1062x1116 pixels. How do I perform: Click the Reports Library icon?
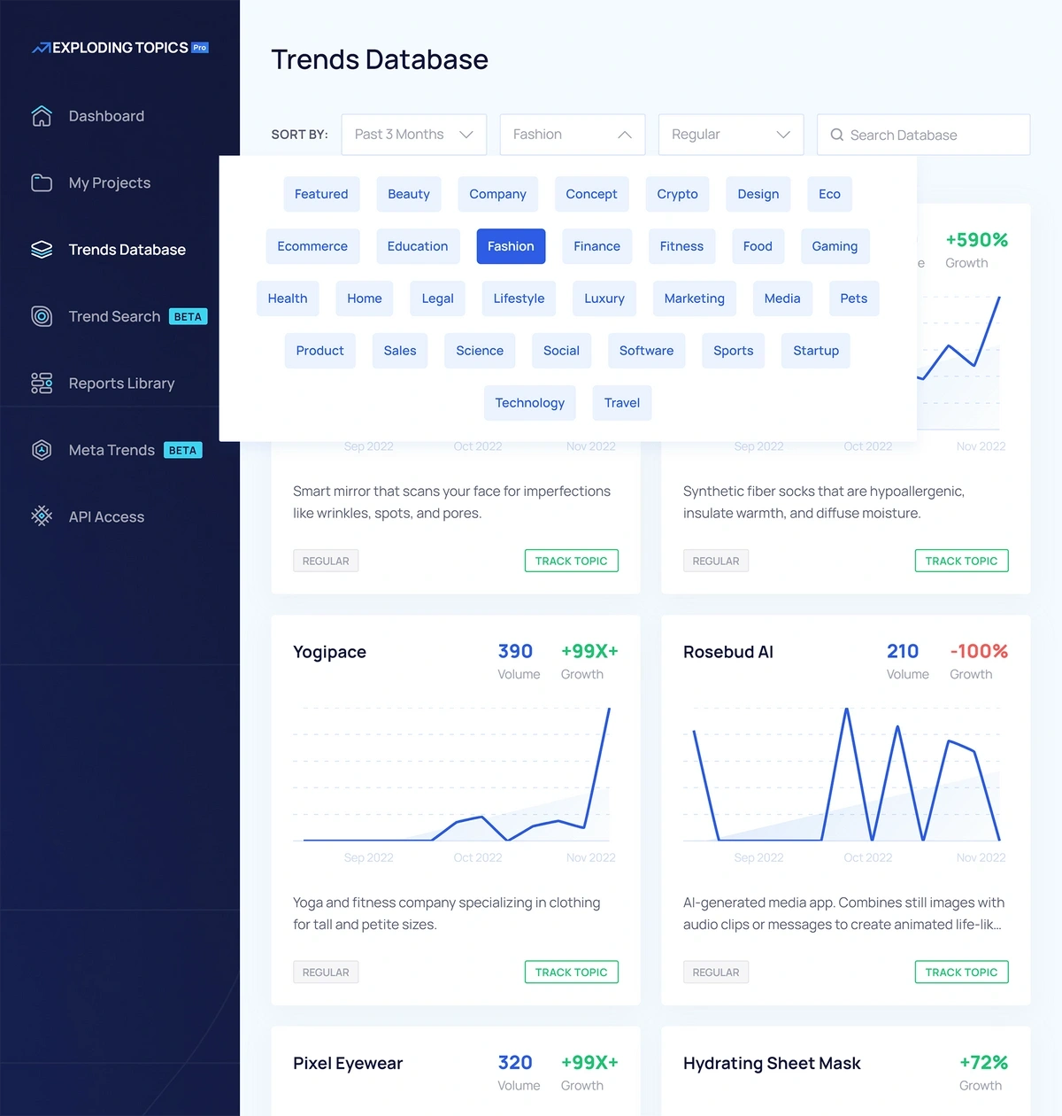[x=42, y=383]
